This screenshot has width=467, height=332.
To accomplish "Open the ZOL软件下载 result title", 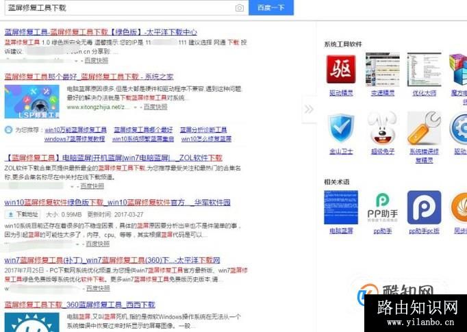I will coord(114,158).
